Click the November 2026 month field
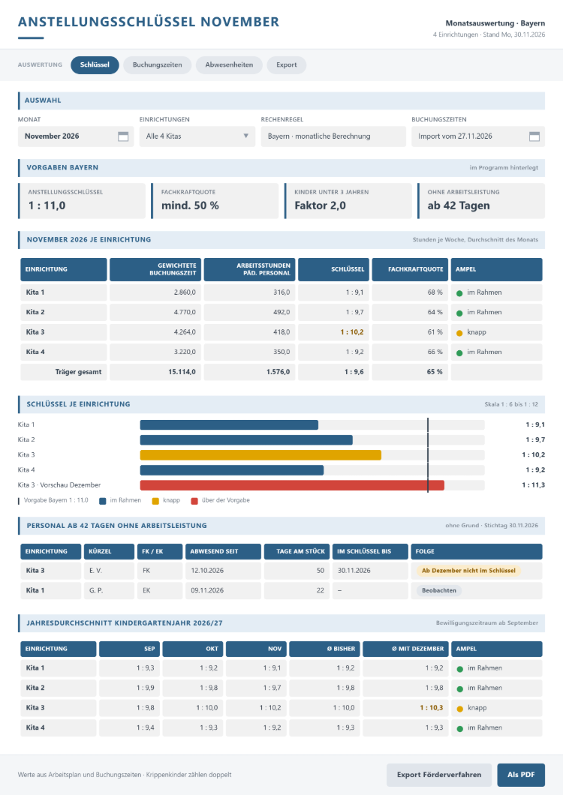Image resolution: width=563 pixels, height=795 pixels. point(76,136)
